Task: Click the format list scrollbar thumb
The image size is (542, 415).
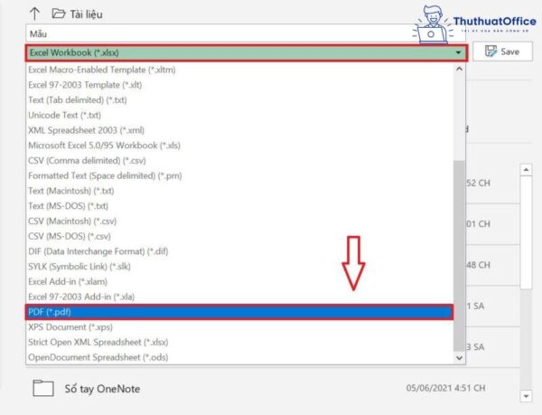Action: [460, 256]
